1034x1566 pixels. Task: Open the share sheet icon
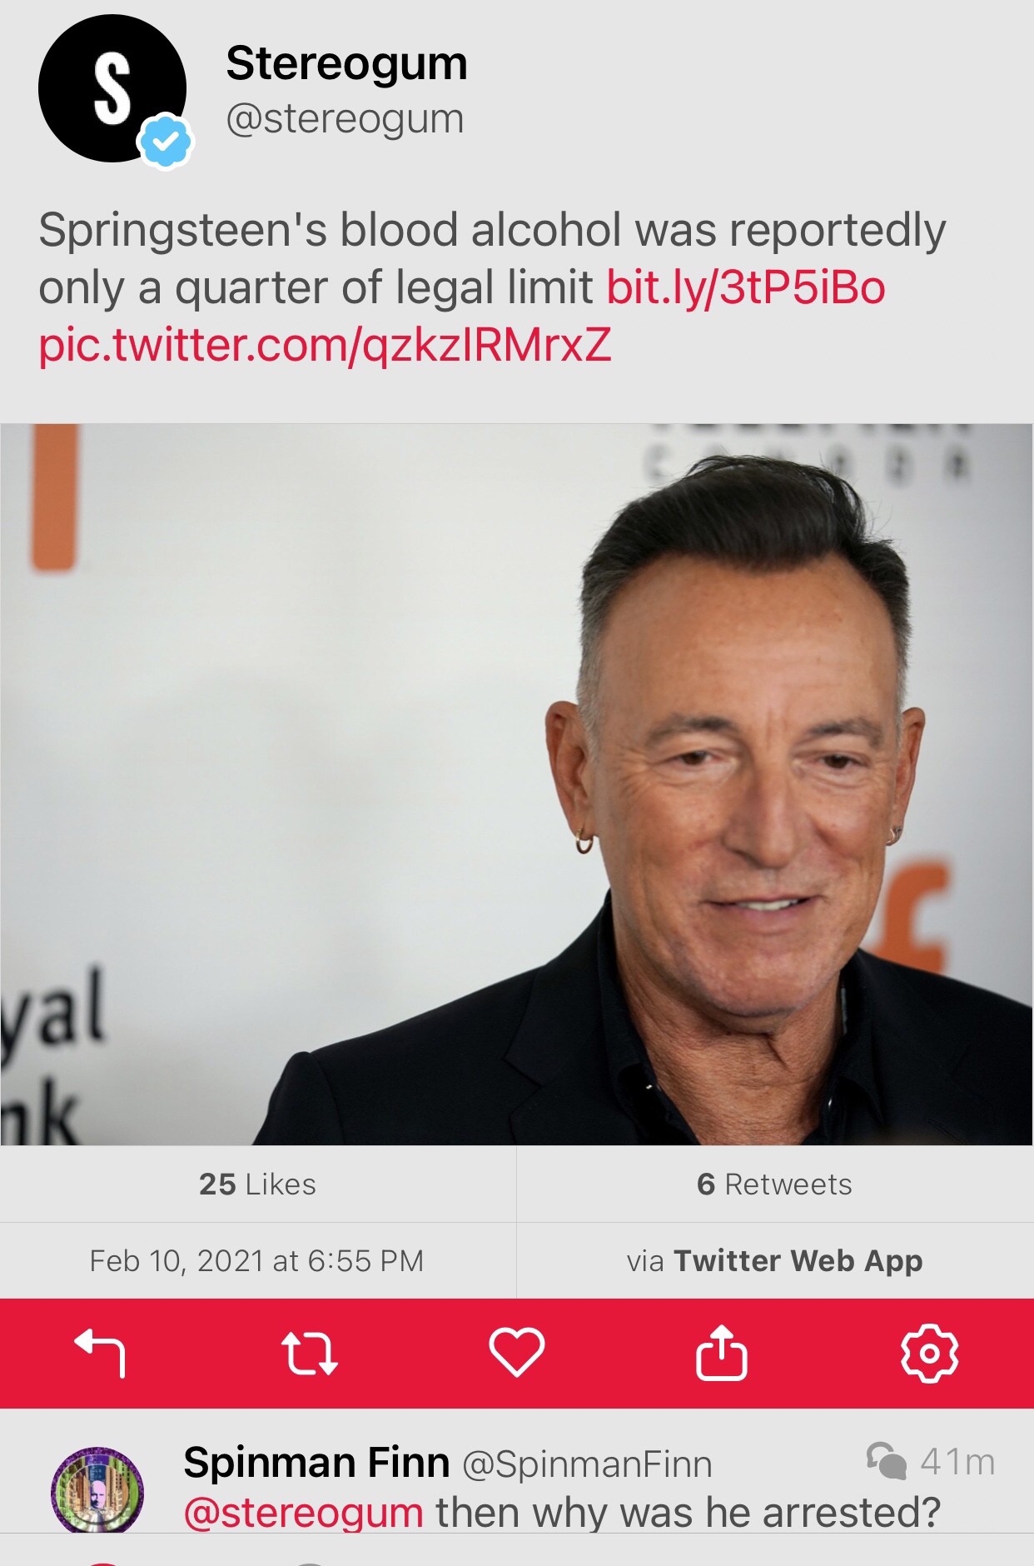[x=721, y=1353]
